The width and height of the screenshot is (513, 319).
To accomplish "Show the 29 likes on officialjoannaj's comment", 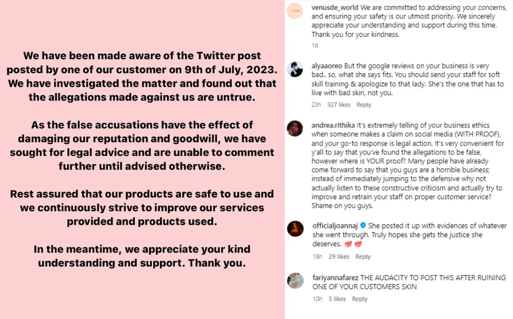I will click(339, 257).
